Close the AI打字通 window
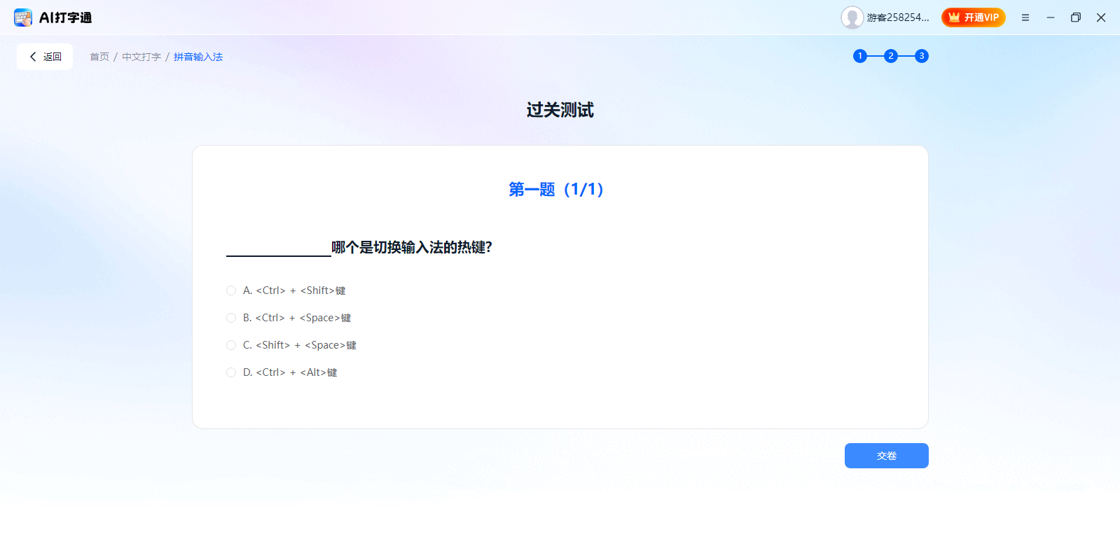Image resolution: width=1120 pixels, height=560 pixels. 1101,17
